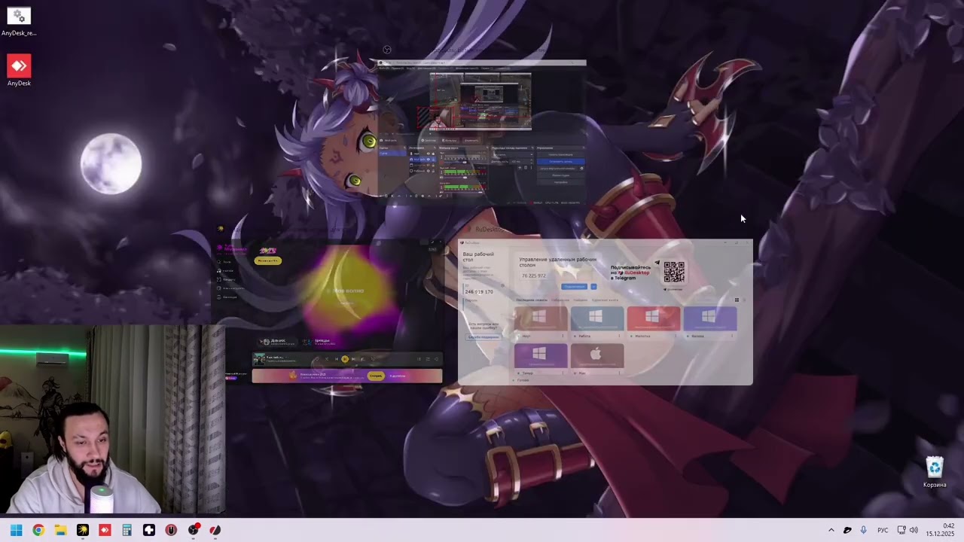Switch to Yandex Music taskbar icon
964x542 pixels.
click(83, 530)
